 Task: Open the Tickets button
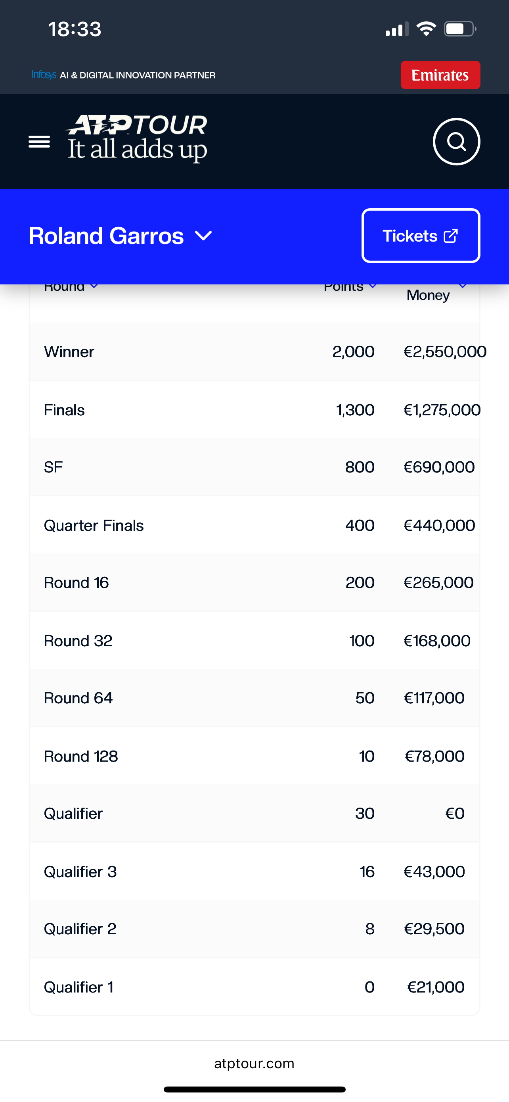421,236
